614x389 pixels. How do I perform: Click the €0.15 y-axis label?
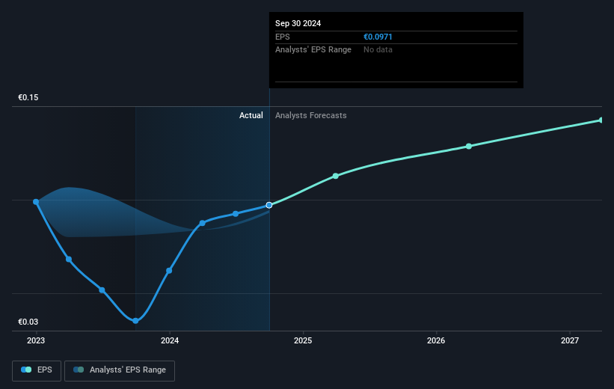(x=28, y=97)
